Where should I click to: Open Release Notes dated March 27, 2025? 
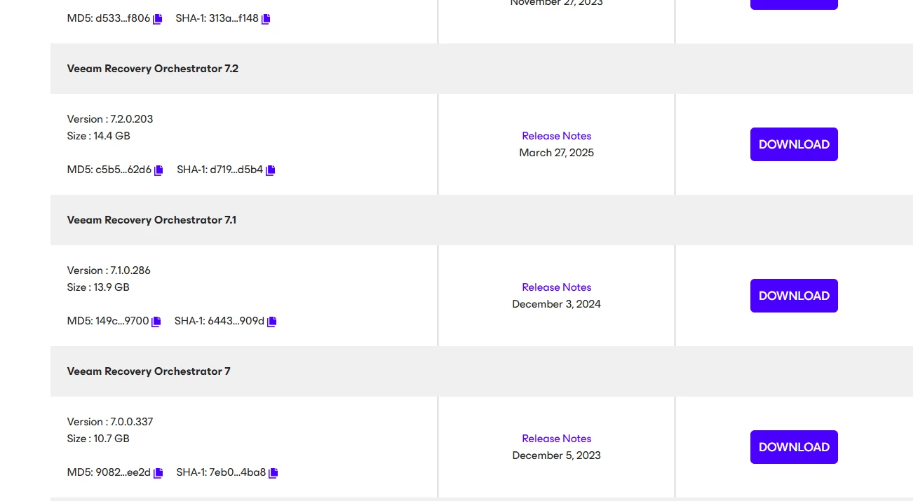coord(556,136)
